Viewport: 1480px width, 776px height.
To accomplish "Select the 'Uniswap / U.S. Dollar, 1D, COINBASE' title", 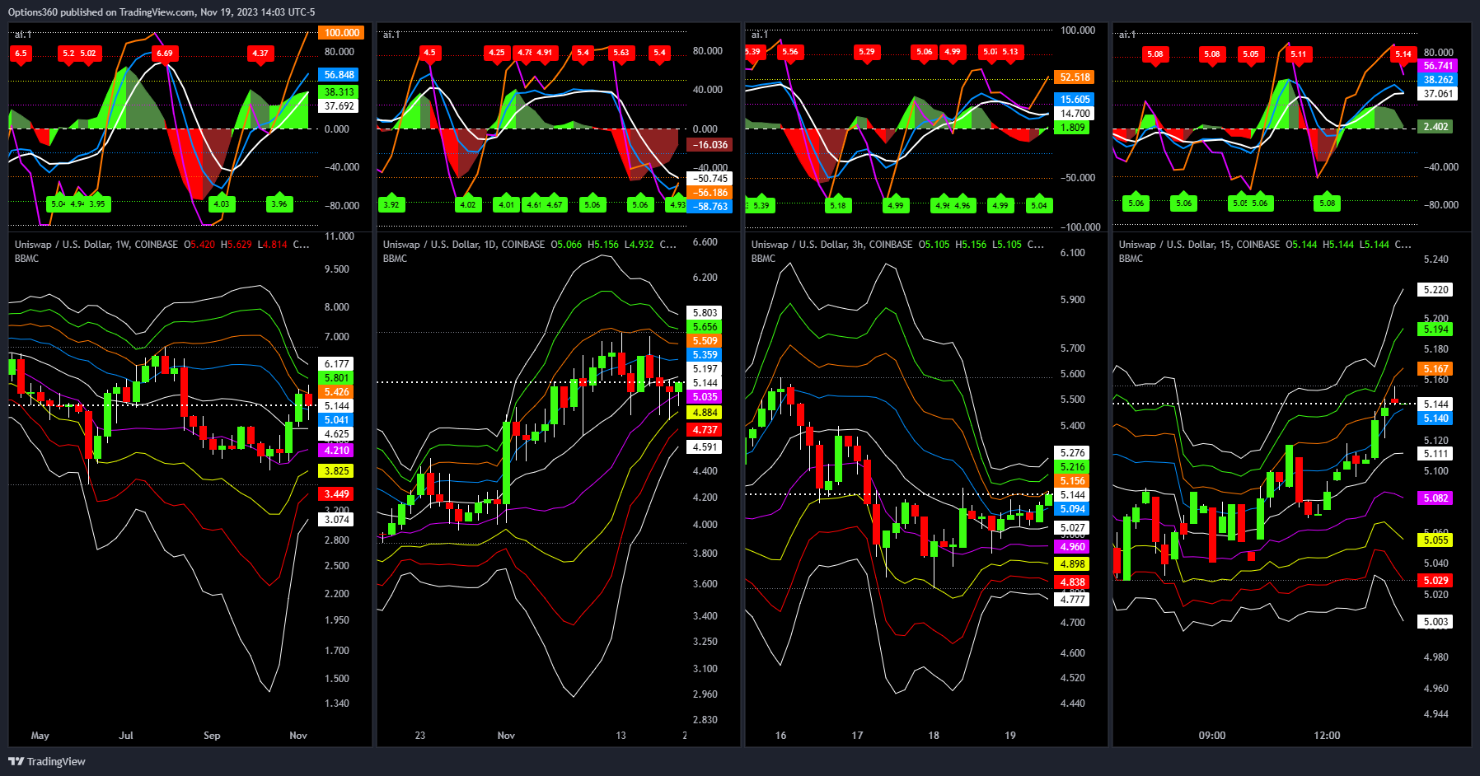I will coord(464,245).
